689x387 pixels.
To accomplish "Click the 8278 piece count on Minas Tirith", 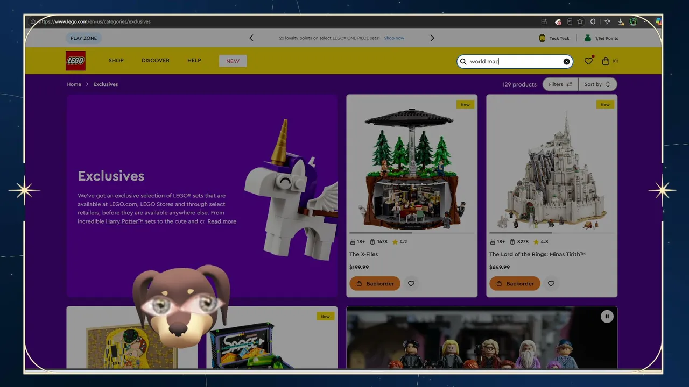I will [x=519, y=242].
